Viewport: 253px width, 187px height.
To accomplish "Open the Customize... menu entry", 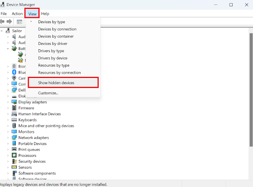I will tap(63, 93).
